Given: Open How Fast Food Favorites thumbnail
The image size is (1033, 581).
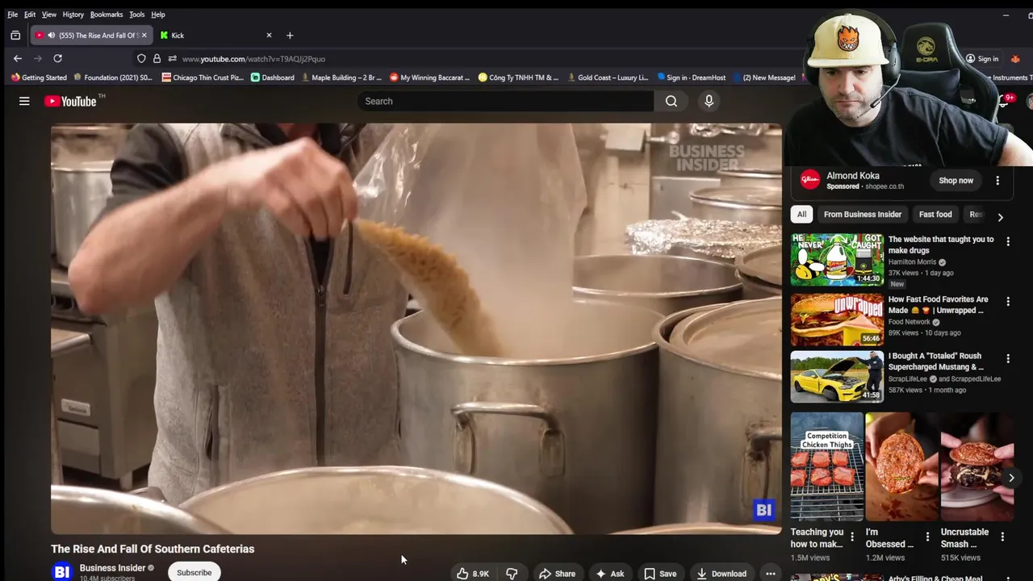Looking at the screenshot, I should [837, 320].
